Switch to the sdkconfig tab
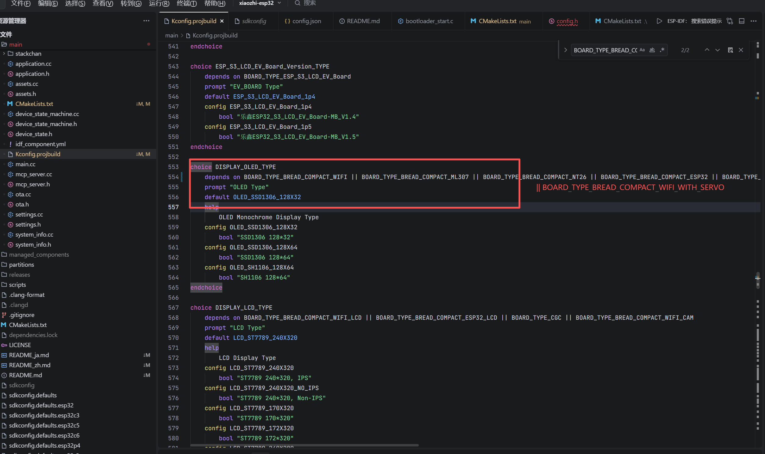This screenshot has width=765, height=454. (x=254, y=21)
